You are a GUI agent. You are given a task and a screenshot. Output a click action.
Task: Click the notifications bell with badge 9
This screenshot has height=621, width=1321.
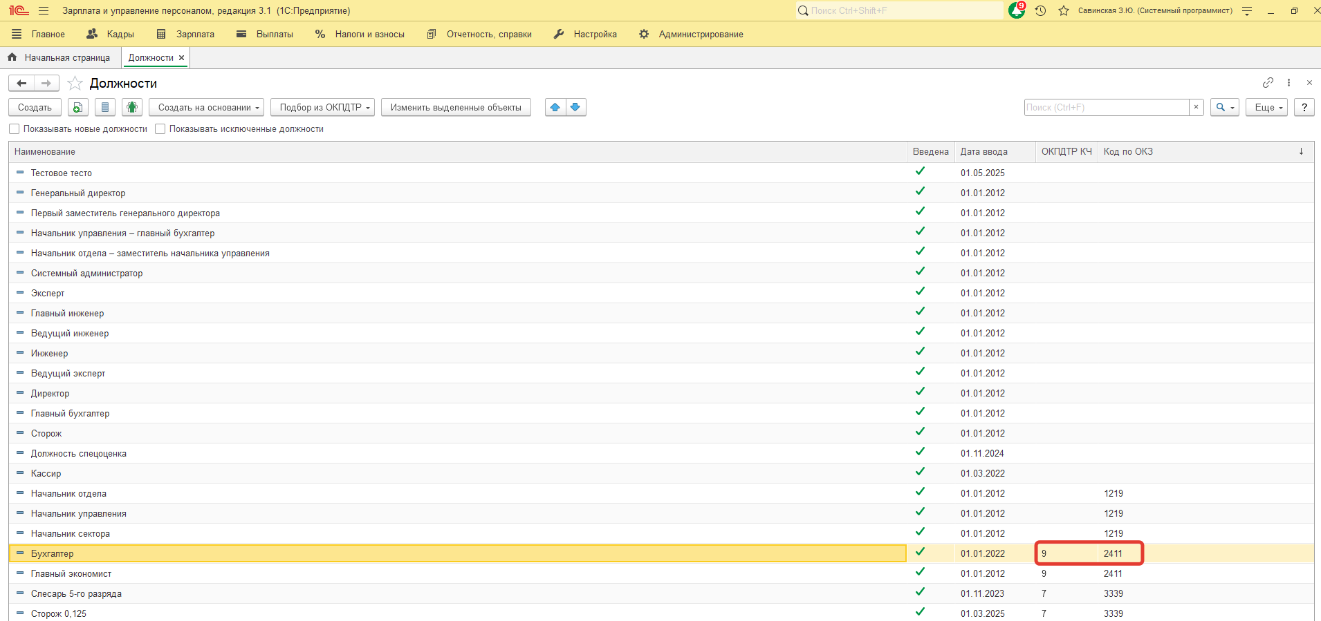pyautogui.click(x=1017, y=10)
